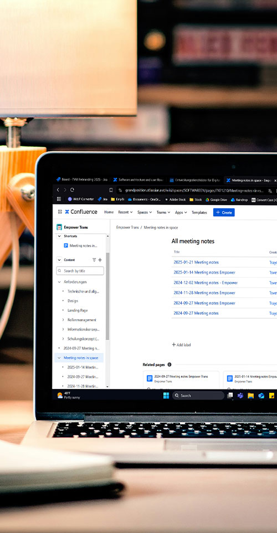Open the filter icon beside Content
Image resolution: width=277 pixels, height=533 pixels.
click(94, 260)
